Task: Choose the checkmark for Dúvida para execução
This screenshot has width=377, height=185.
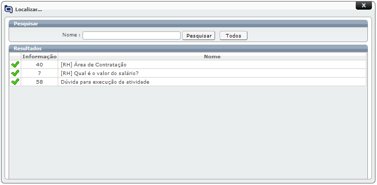Action: pyautogui.click(x=15, y=82)
